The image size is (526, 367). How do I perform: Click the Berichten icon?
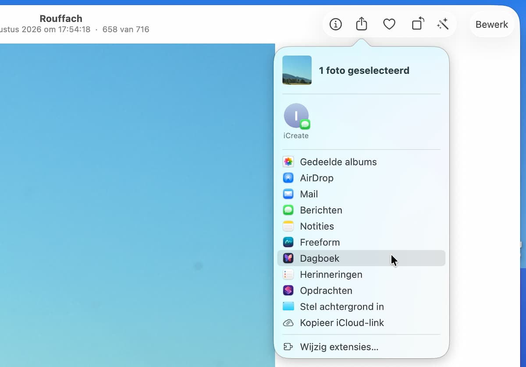(x=288, y=210)
